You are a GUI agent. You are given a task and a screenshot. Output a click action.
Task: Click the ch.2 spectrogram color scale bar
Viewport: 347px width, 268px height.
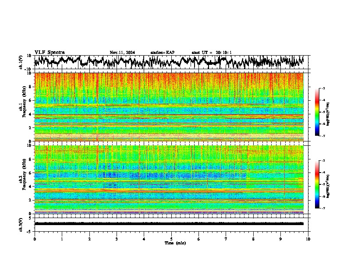(x=317, y=184)
